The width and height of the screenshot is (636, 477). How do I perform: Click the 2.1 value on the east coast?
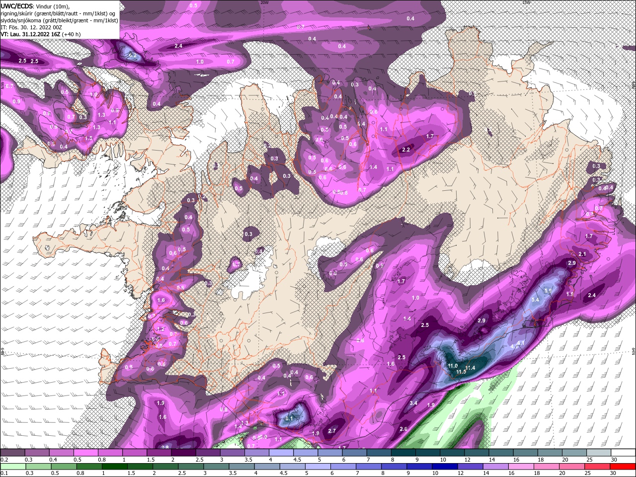pyautogui.click(x=583, y=254)
